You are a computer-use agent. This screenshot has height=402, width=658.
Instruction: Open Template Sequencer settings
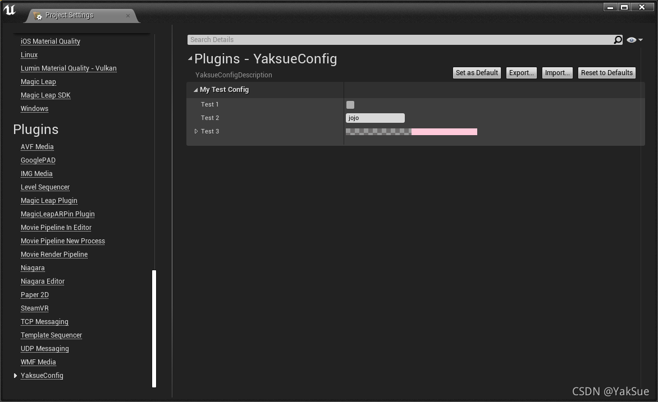click(51, 335)
